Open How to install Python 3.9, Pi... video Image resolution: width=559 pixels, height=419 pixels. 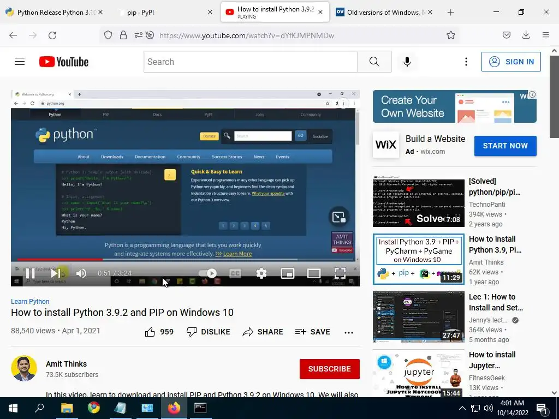click(495, 244)
